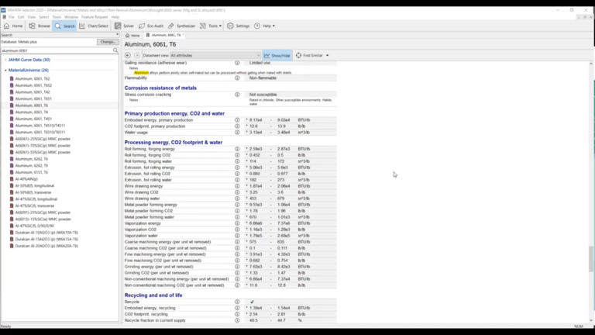Click info icon for Extrusion, foil rolling energy
This screenshot has height=335, width=595.
pyautogui.click(x=237, y=167)
